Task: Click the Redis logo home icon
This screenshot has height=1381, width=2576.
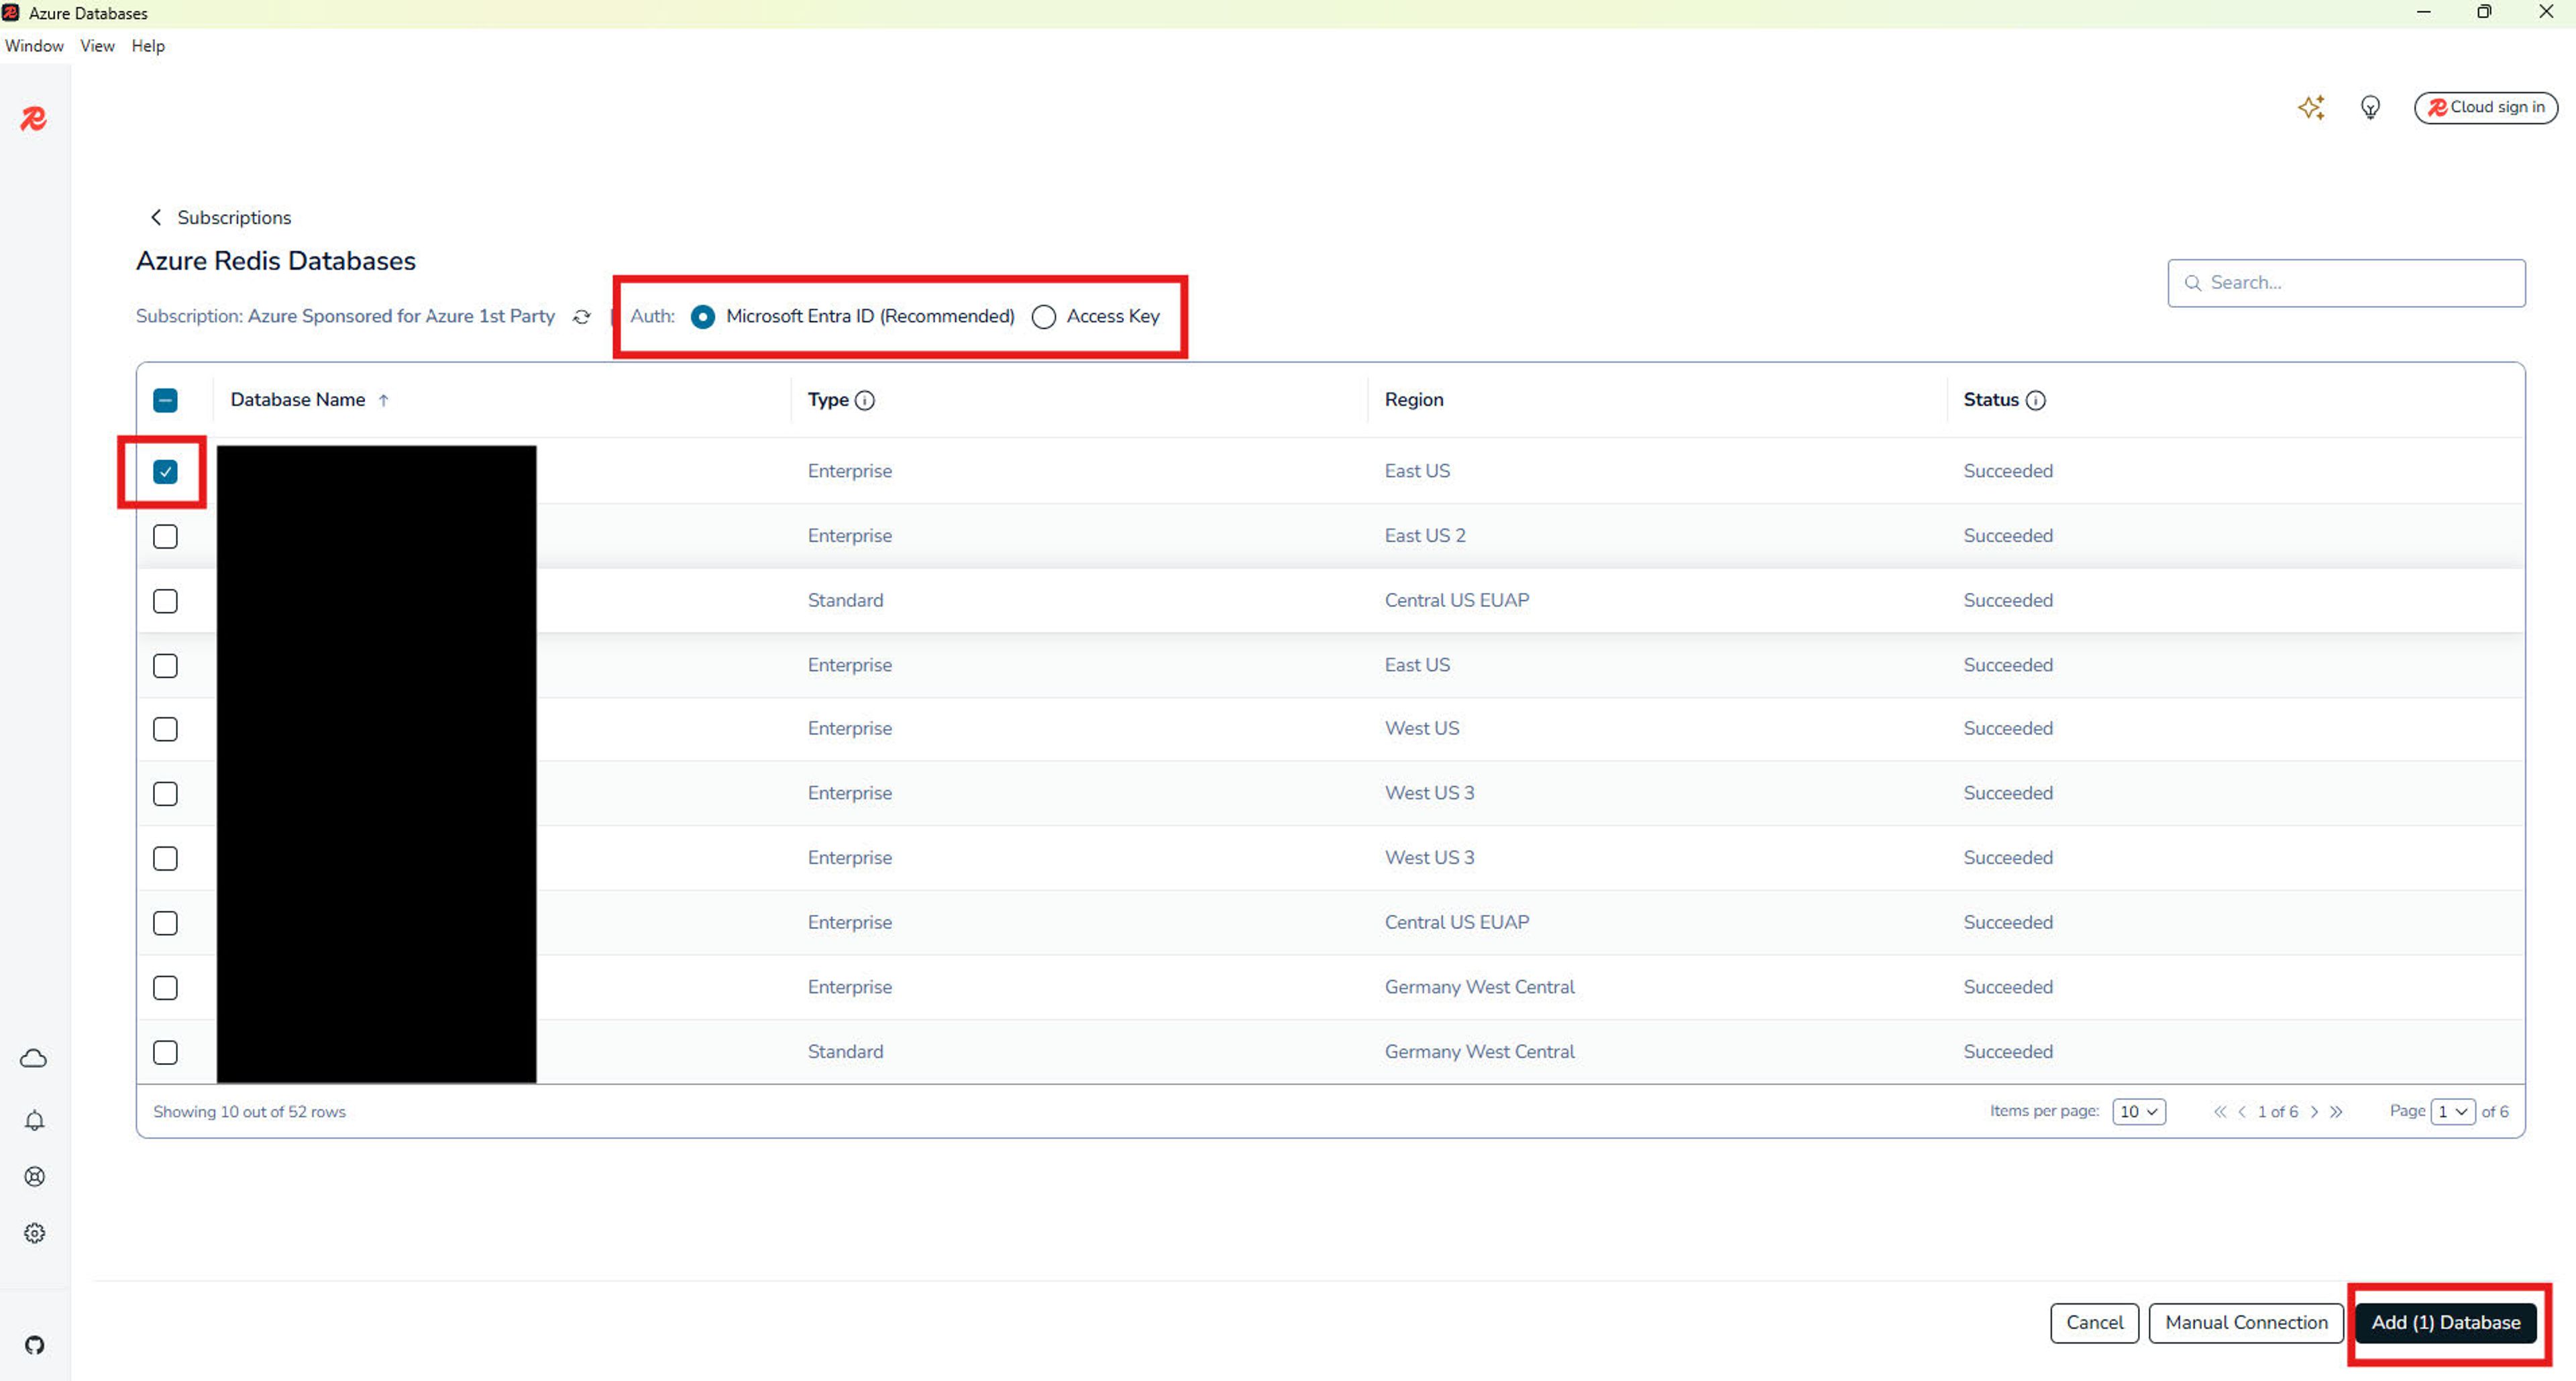Action: [33, 119]
